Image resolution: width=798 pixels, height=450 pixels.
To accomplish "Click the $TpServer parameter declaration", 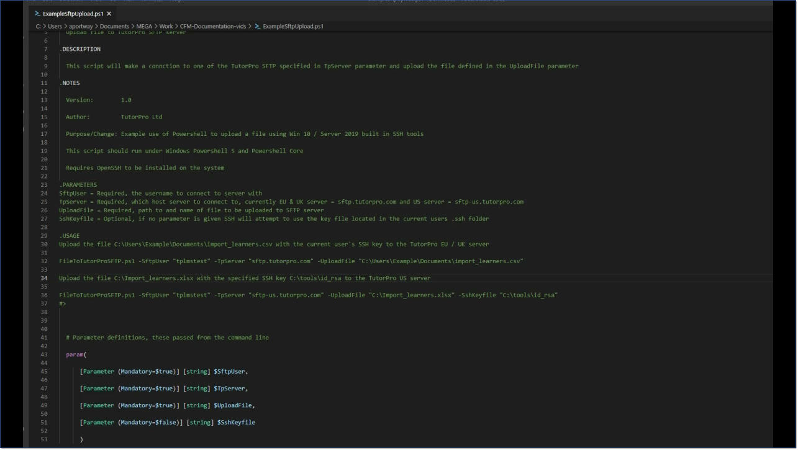I will click(x=164, y=389).
